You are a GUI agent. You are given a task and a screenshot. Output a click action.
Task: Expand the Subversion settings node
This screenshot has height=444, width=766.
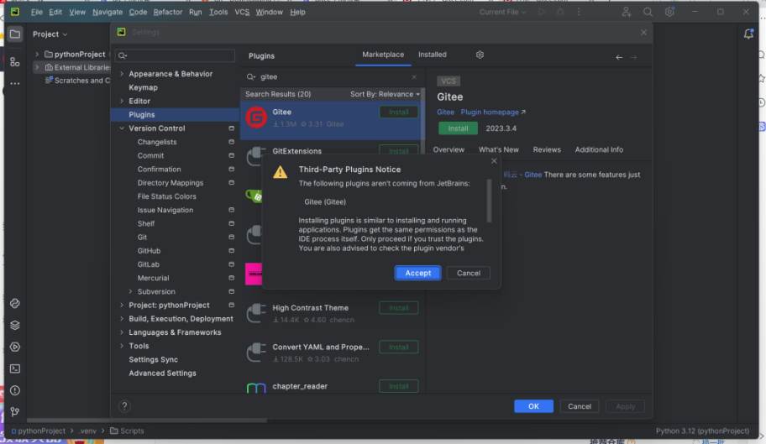[130, 291]
